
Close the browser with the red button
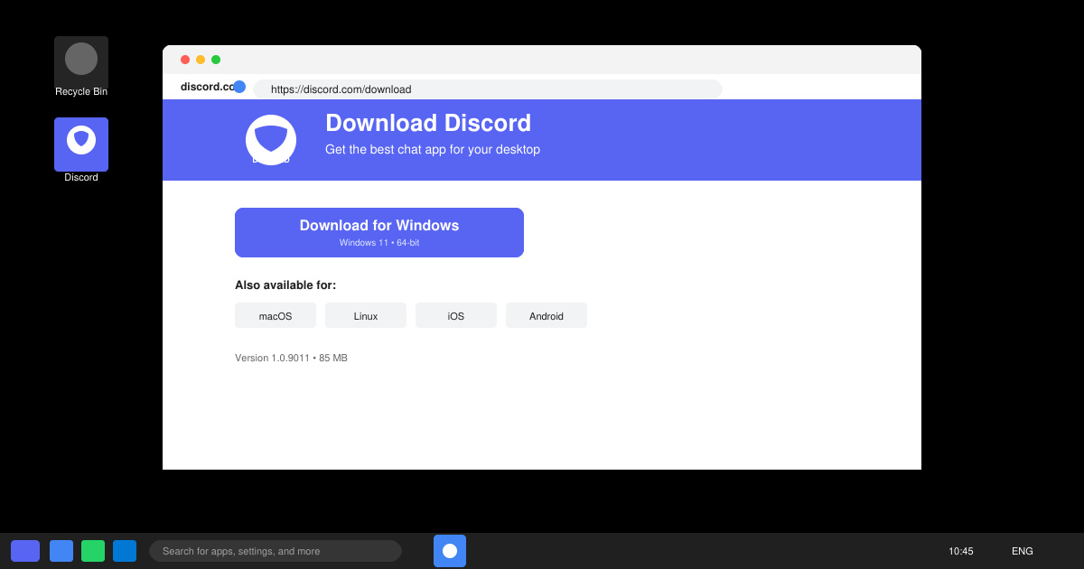coord(185,60)
